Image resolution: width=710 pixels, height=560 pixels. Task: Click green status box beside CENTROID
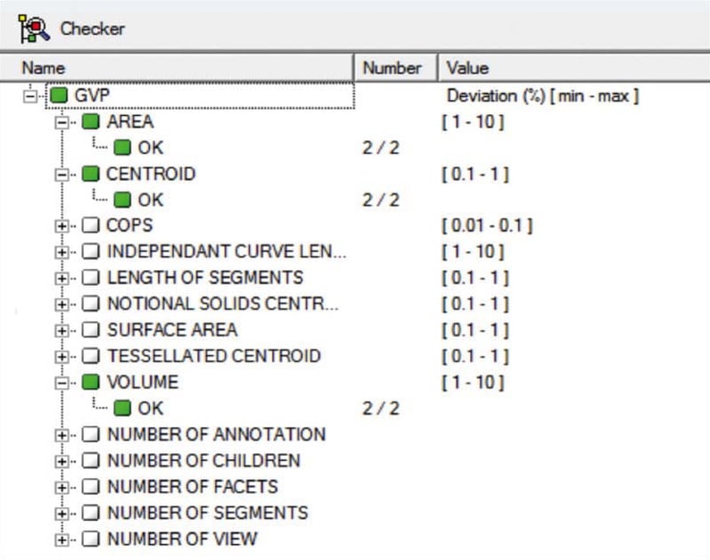(91, 174)
